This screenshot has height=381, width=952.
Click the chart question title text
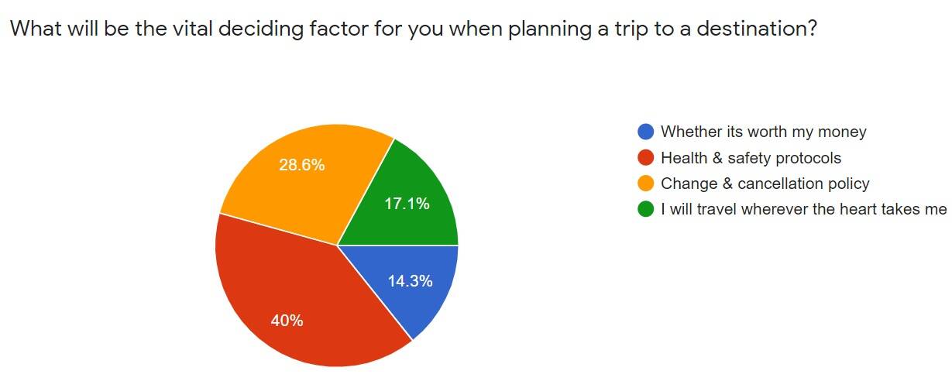point(412,29)
